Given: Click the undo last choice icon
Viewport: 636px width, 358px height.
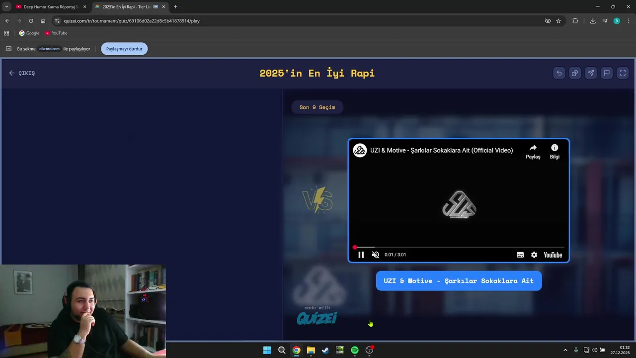Looking at the screenshot, I should coord(559,73).
